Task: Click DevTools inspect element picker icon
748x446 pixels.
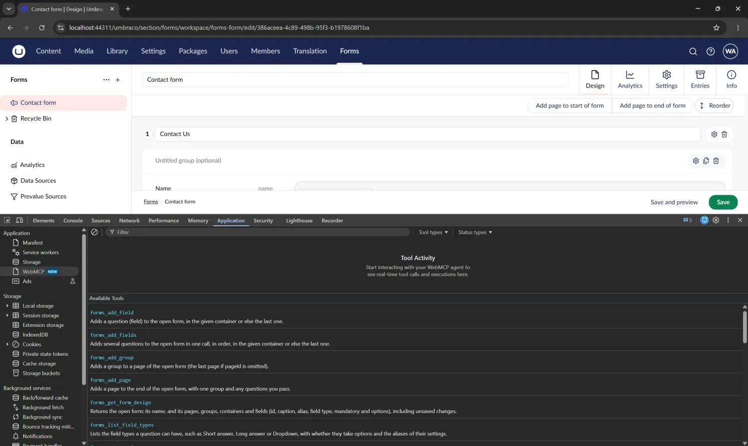Action: click(7, 220)
